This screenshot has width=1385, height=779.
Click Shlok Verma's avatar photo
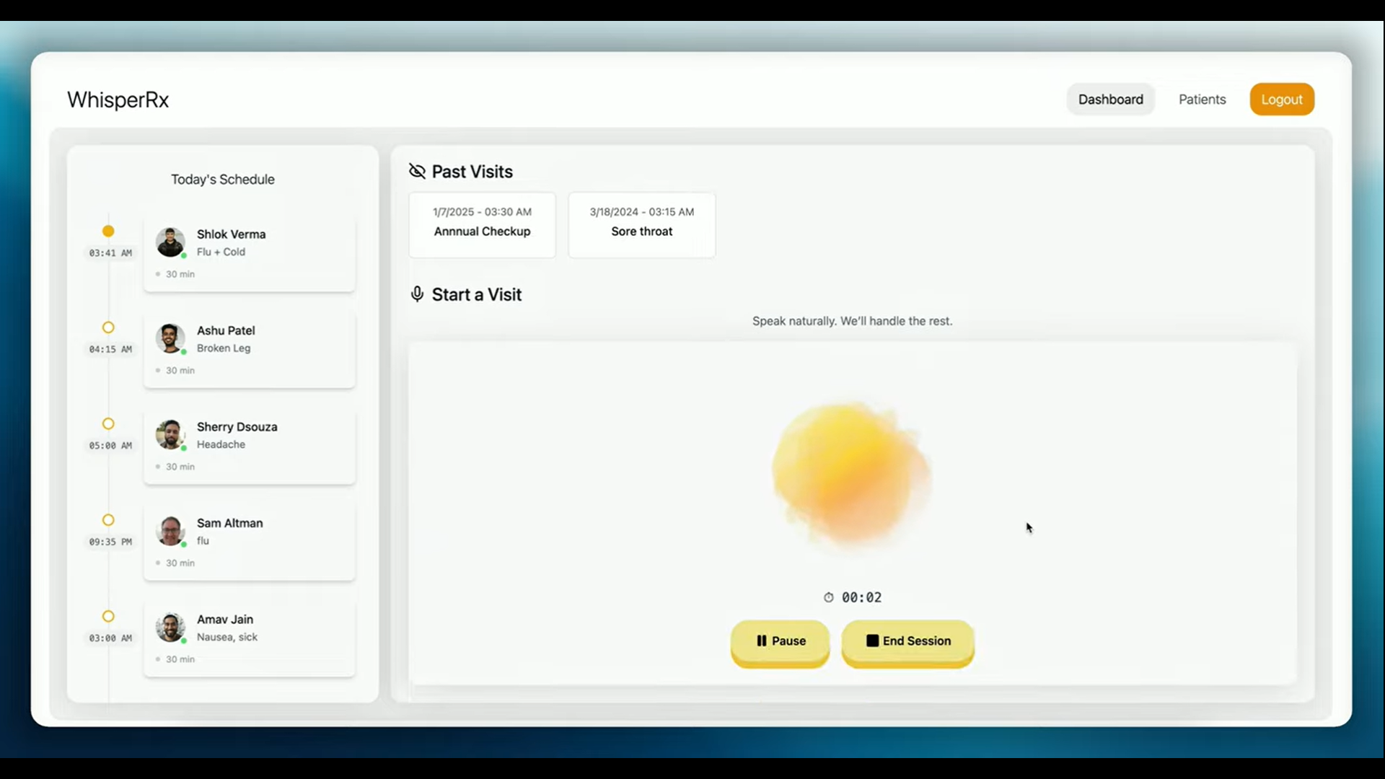point(171,242)
